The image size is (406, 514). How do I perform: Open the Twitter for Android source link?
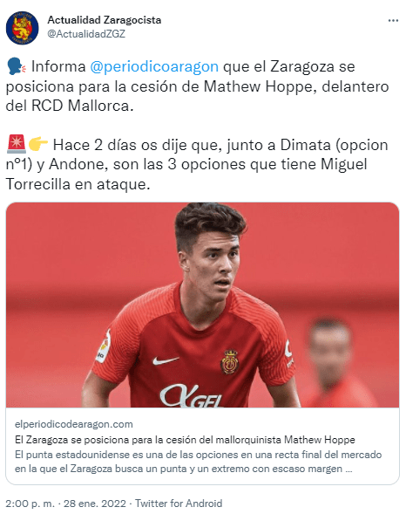point(179,504)
